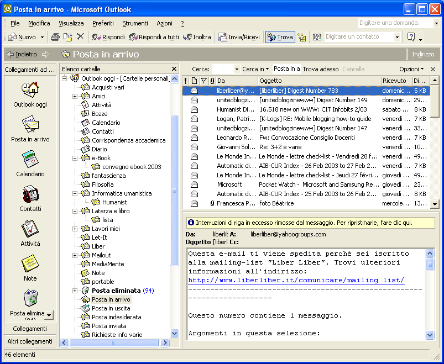This screenshot has height=364, width=444.
Task: Click the Print icon in the toolbar
Action: pos(55,37)
